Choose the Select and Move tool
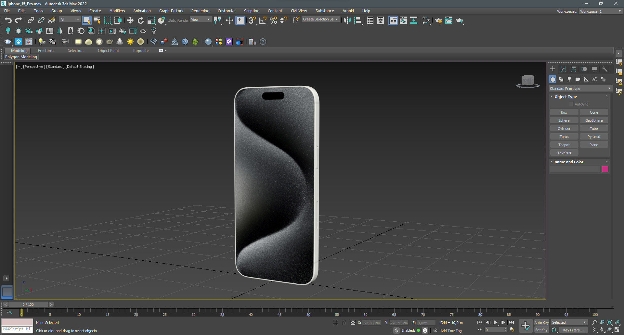The image size is (624, 335). click(x=130, y=20)
